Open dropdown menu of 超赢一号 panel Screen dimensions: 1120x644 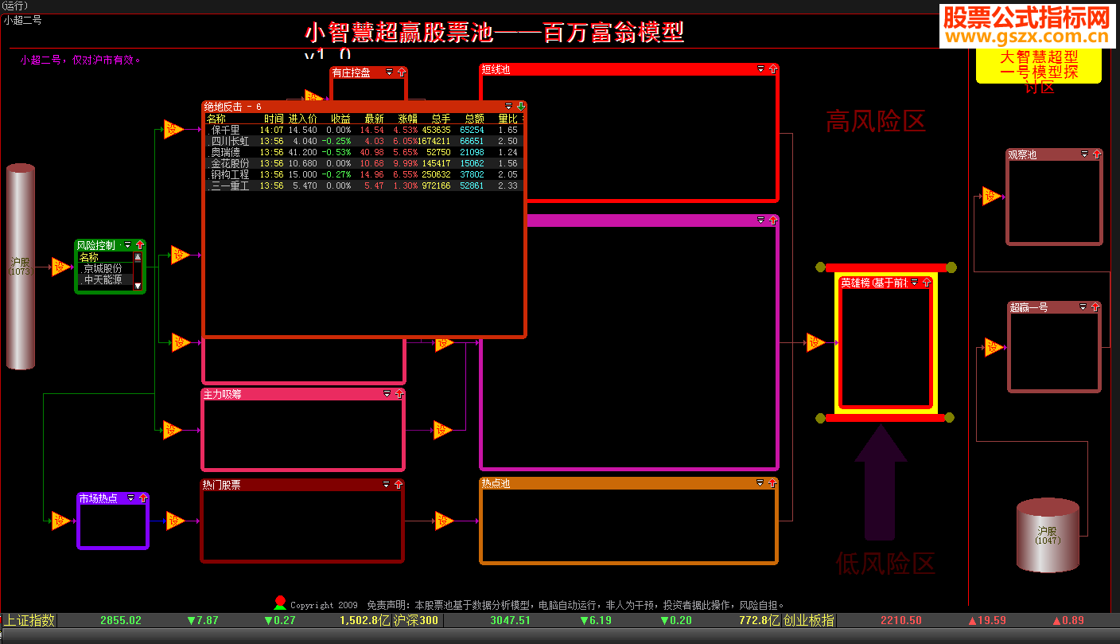1083,307
